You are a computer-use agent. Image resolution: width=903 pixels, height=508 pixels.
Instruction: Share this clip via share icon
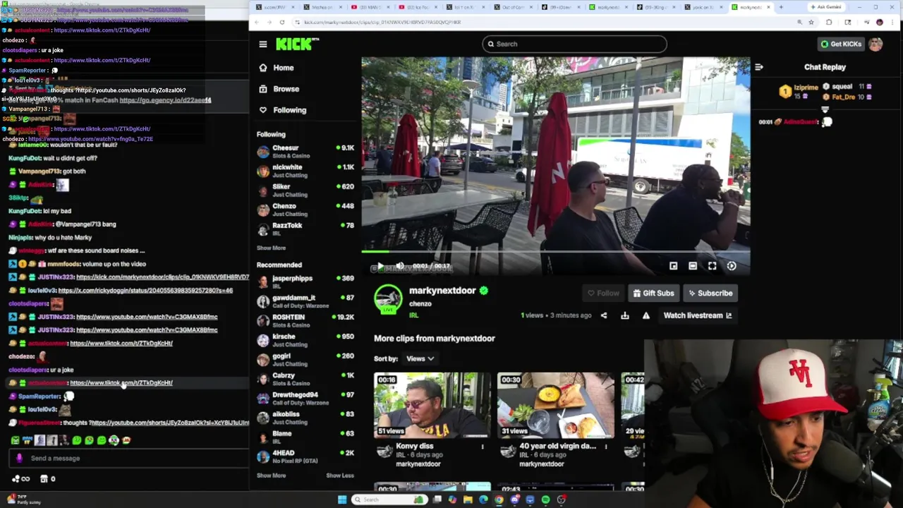(x=604, y=315)
